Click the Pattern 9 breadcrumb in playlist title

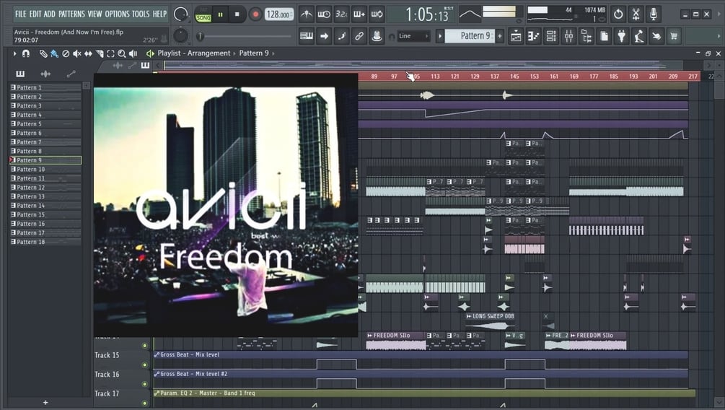pyautogui.click(x=254, y=53)
